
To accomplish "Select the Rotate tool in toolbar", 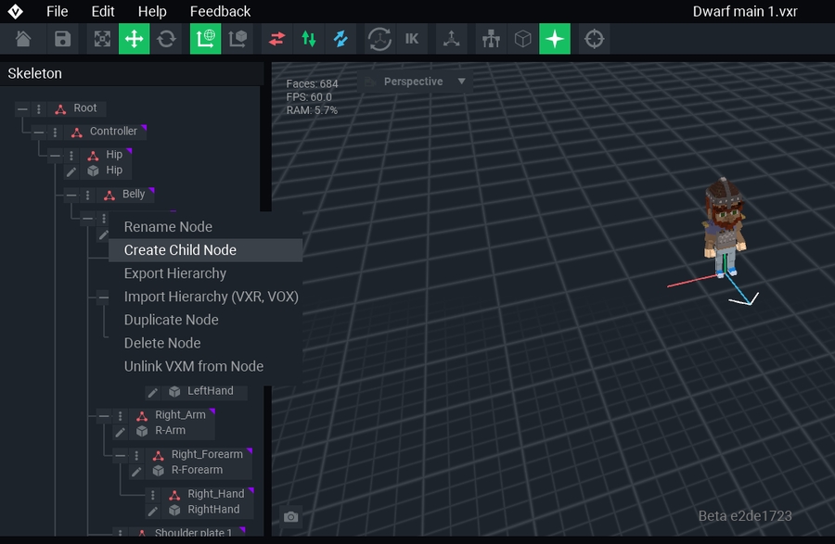I will (166, 39).
